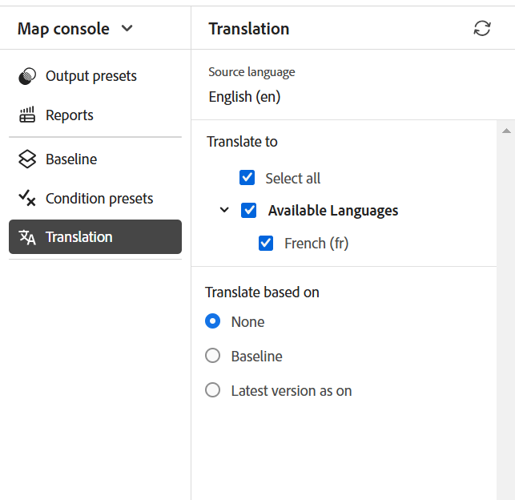The image size is (515, 500).
Task: Click the Output presets icon
Action: click(x=27, y=76)
